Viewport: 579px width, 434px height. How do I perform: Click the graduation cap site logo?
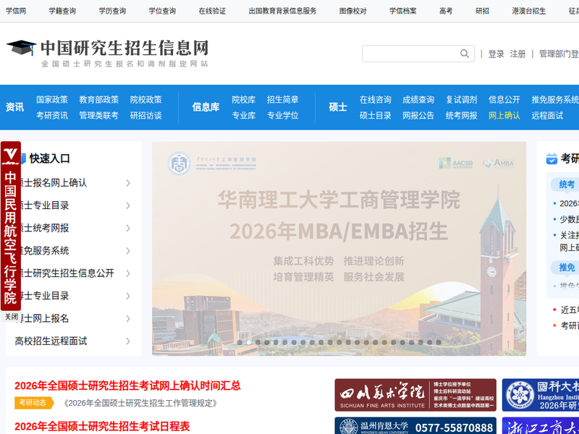21,48
